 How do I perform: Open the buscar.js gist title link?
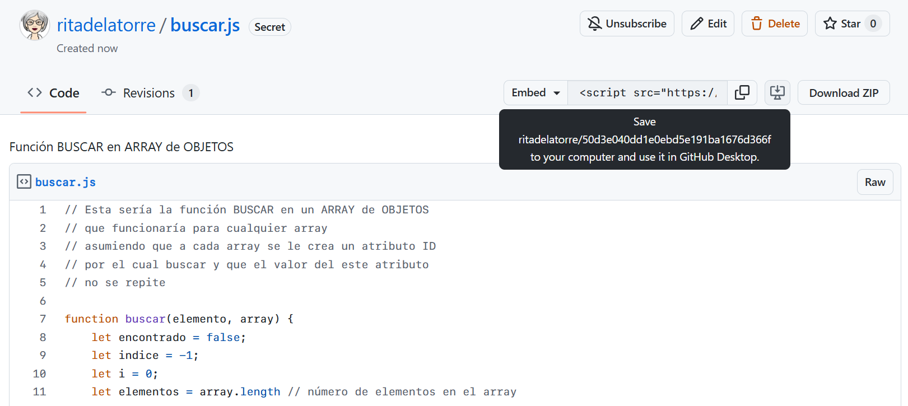click(205, 25)
